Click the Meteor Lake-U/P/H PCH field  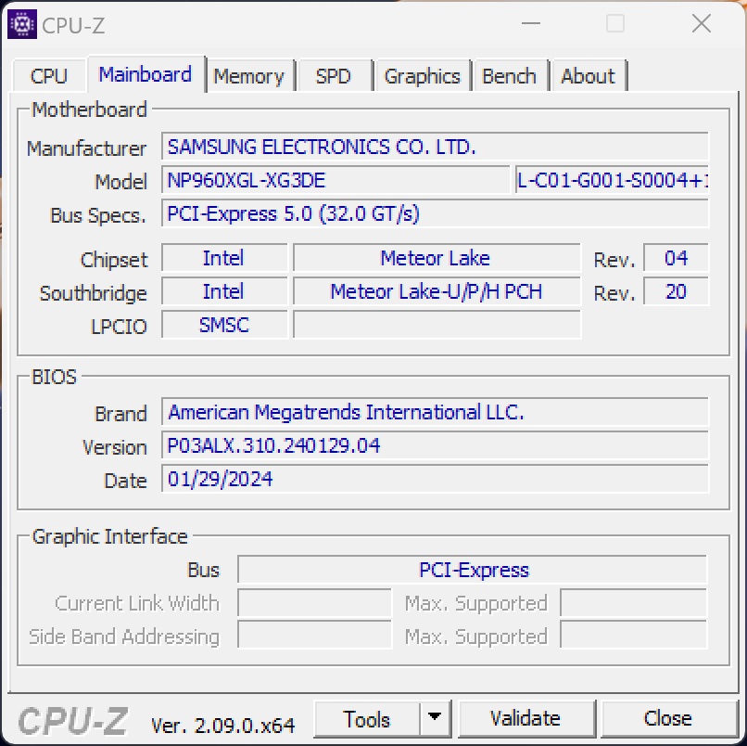(437, 291)
